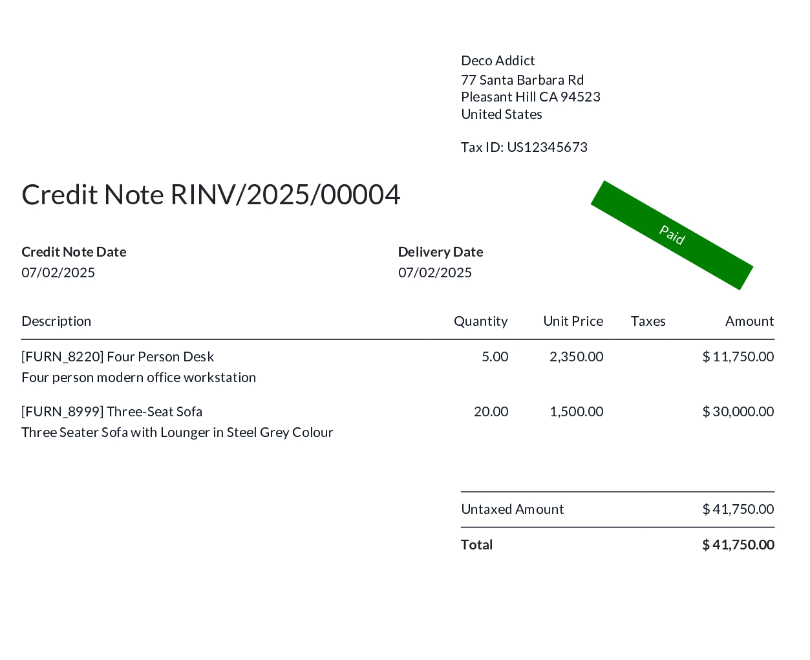Click the Credit Note Date label
Viewport: 810px width, 660px height.
tap(74, 252)
